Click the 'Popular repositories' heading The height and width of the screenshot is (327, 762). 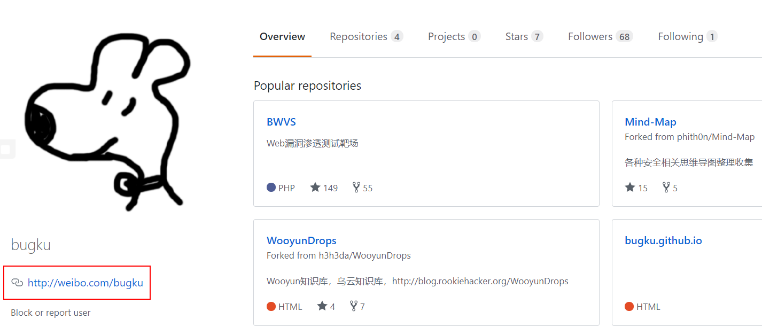coord(307,85)
